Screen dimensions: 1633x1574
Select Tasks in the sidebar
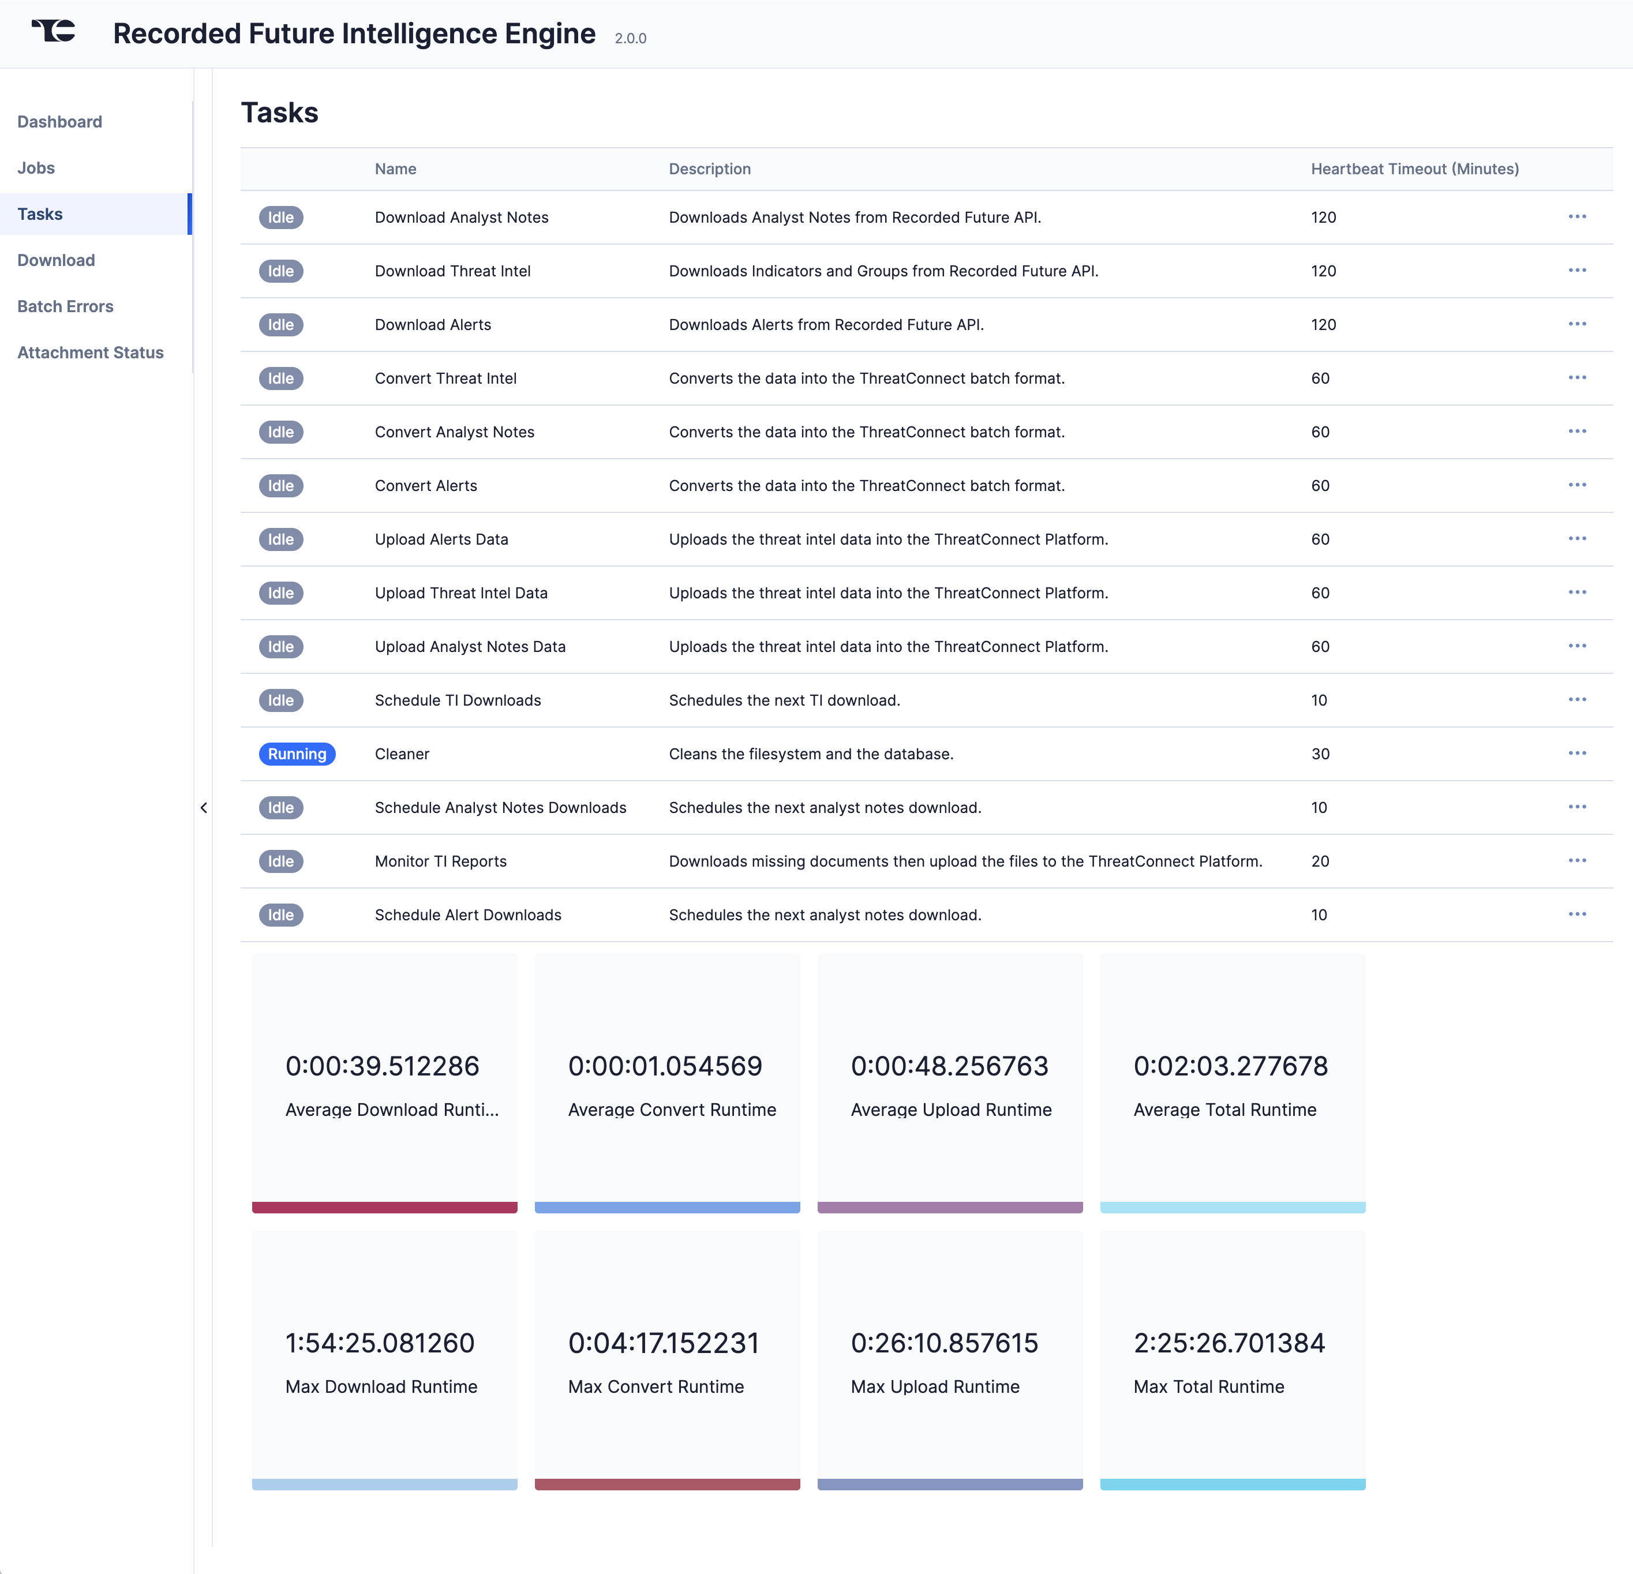95,214
